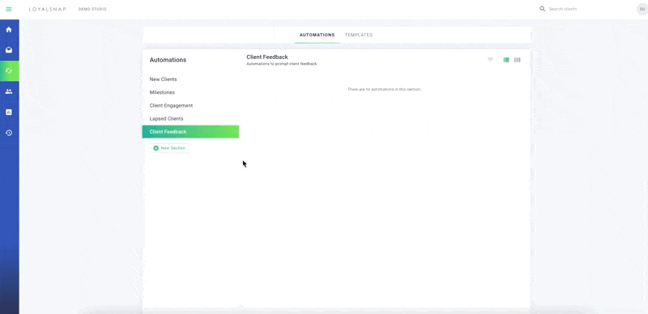This screenshot has height=314, width=648.
Task: Switch to list view layout icon
Action: 506,60
